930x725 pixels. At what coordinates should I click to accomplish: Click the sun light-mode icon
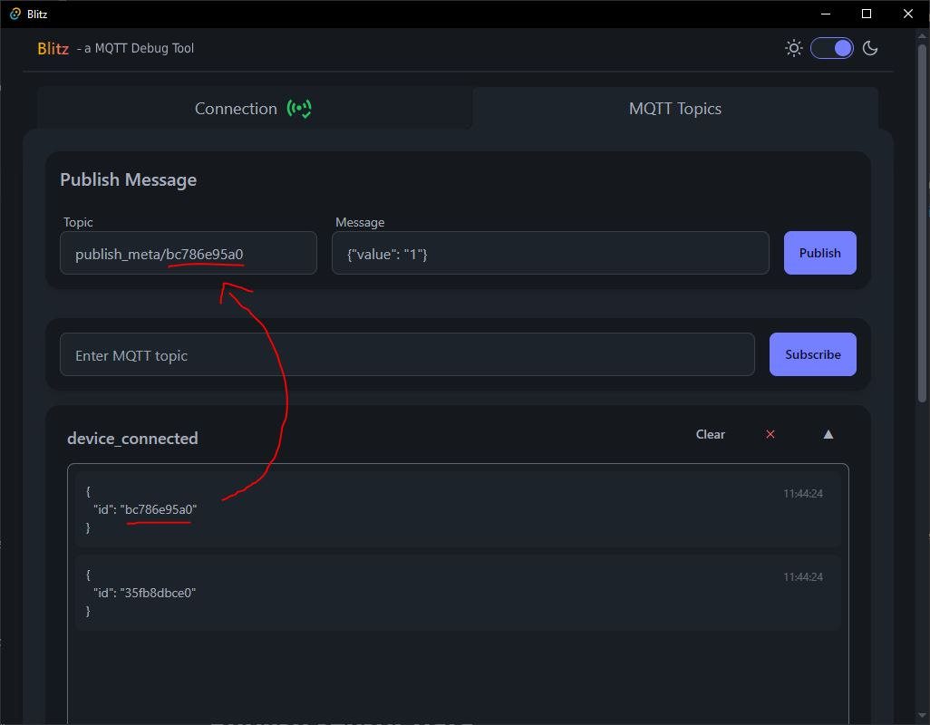coord(794,48)
